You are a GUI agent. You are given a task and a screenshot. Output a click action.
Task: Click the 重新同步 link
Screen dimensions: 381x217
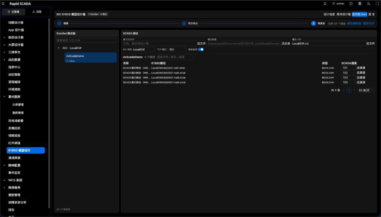coord(369,23)
